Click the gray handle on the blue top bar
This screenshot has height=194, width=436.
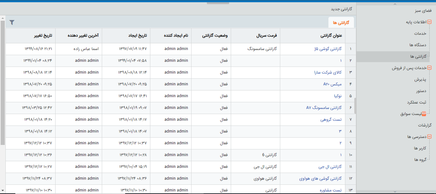[x=218, y=3]
